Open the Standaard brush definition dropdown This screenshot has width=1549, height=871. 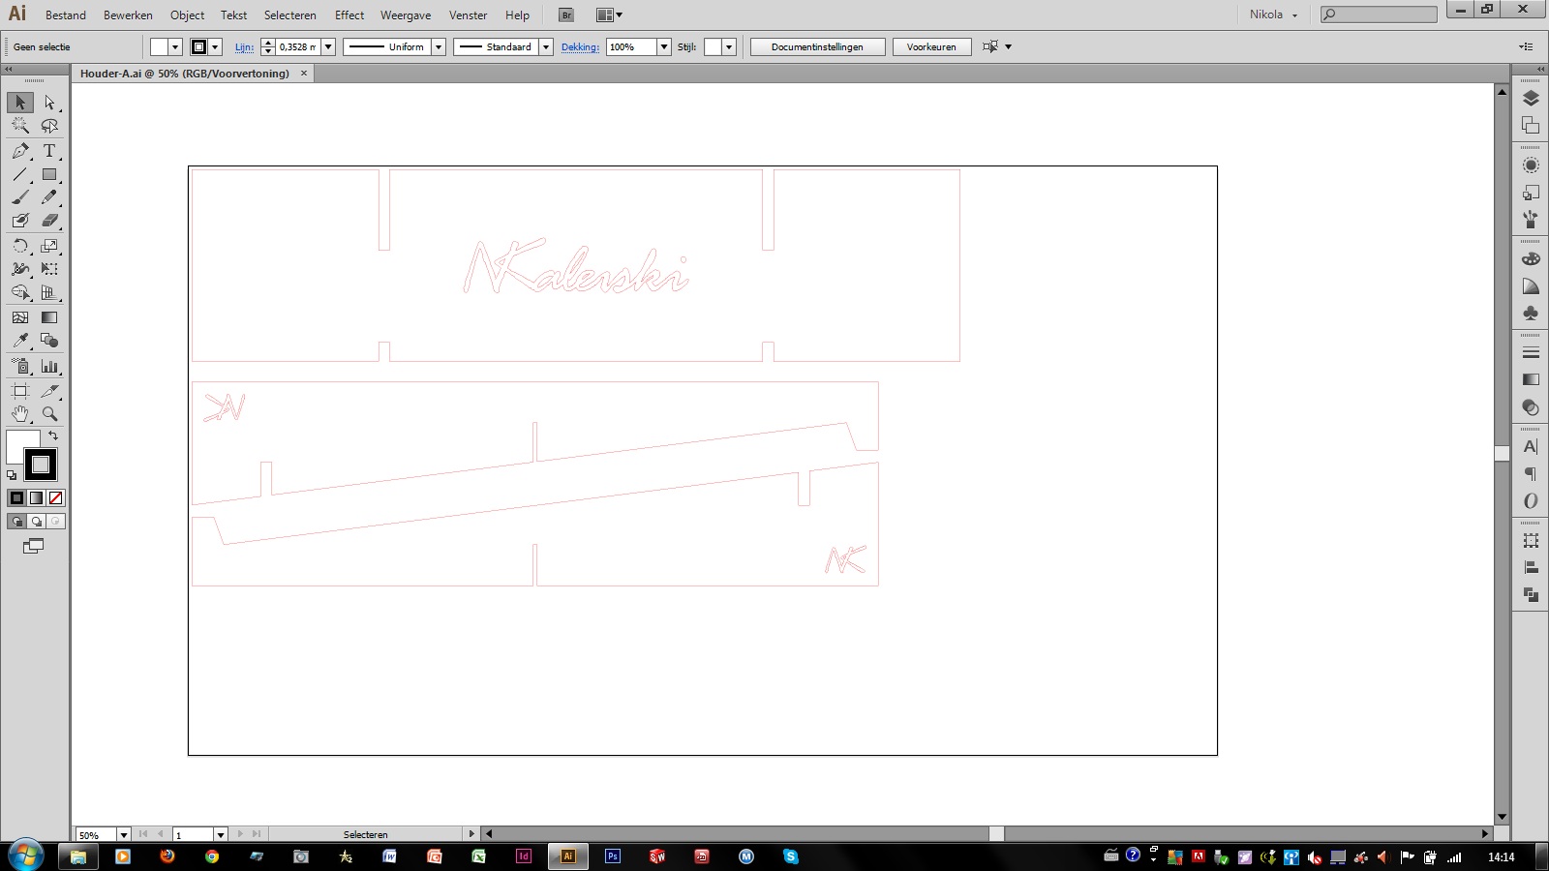(545, 46)
